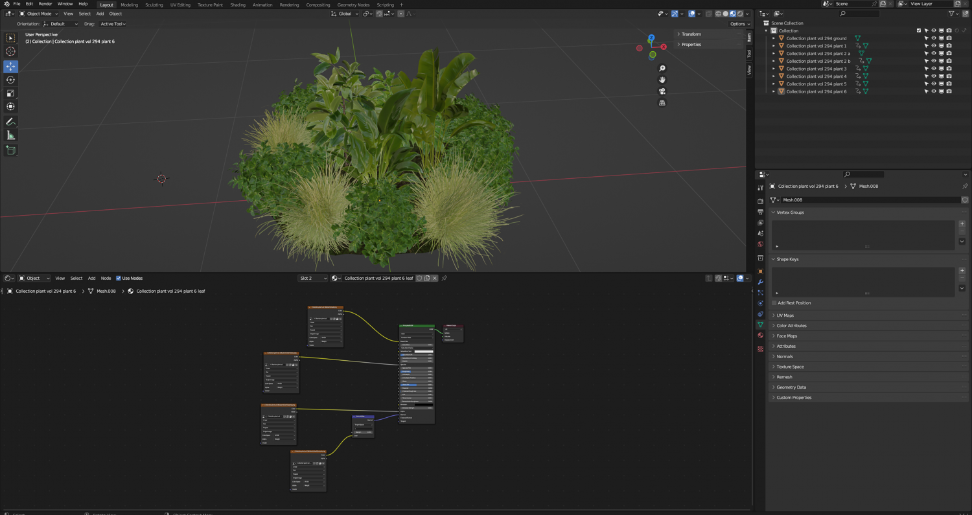972x515 pixels.
Task: Activate the Scale tool
Action: coord(10,93)
